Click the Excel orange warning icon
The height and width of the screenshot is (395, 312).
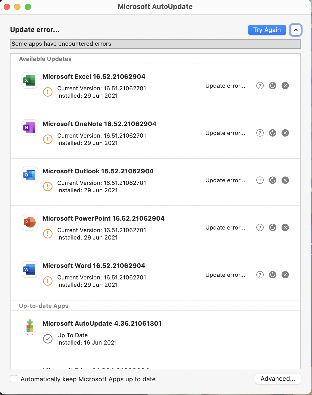(48, 92)
